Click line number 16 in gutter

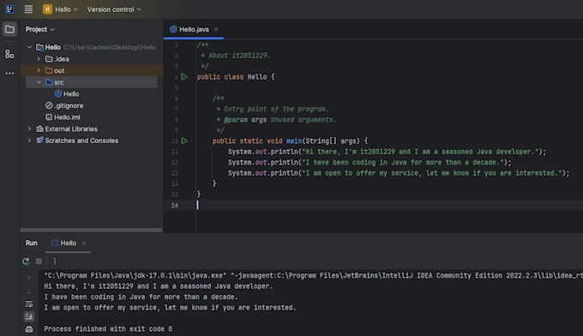click(x=175, y=205)
